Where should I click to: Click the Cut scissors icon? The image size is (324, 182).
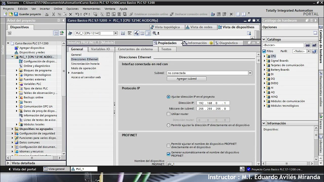[53, 14]
